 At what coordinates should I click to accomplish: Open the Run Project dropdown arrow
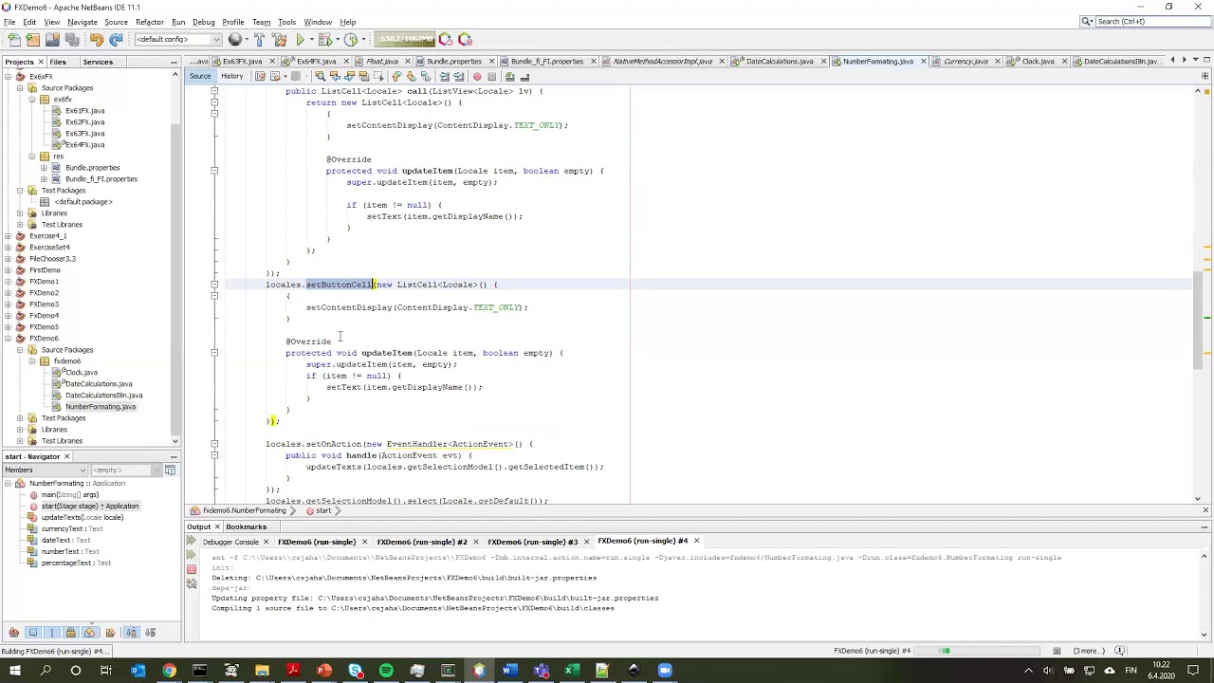point(310,39)
